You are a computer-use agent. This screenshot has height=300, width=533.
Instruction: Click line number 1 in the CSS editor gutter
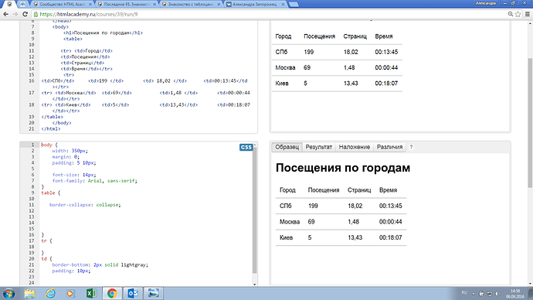point(32,145)
